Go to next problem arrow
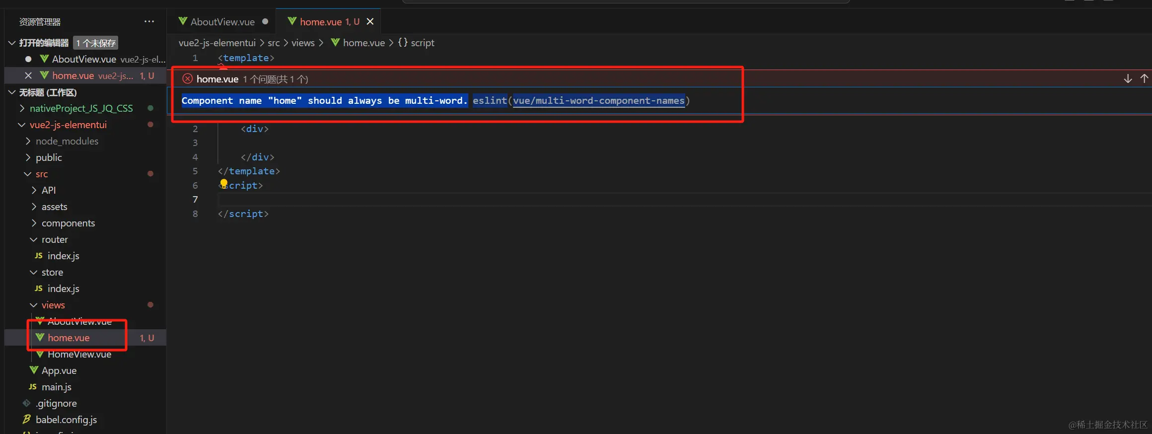 (1128, 79)
